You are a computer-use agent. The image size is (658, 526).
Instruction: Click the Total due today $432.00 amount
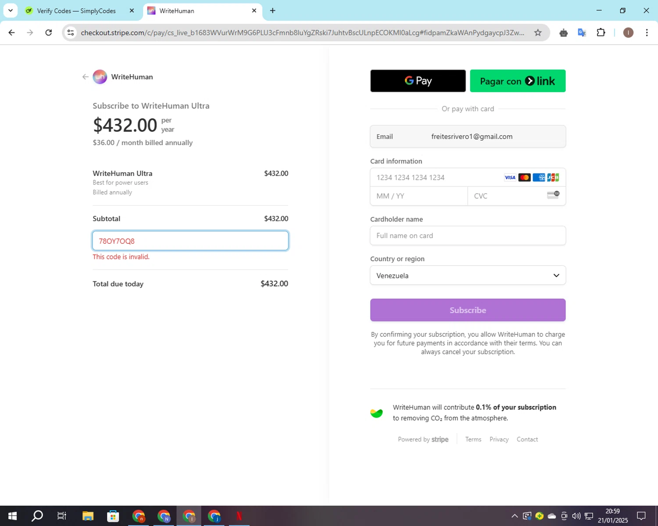pos(274,284)
